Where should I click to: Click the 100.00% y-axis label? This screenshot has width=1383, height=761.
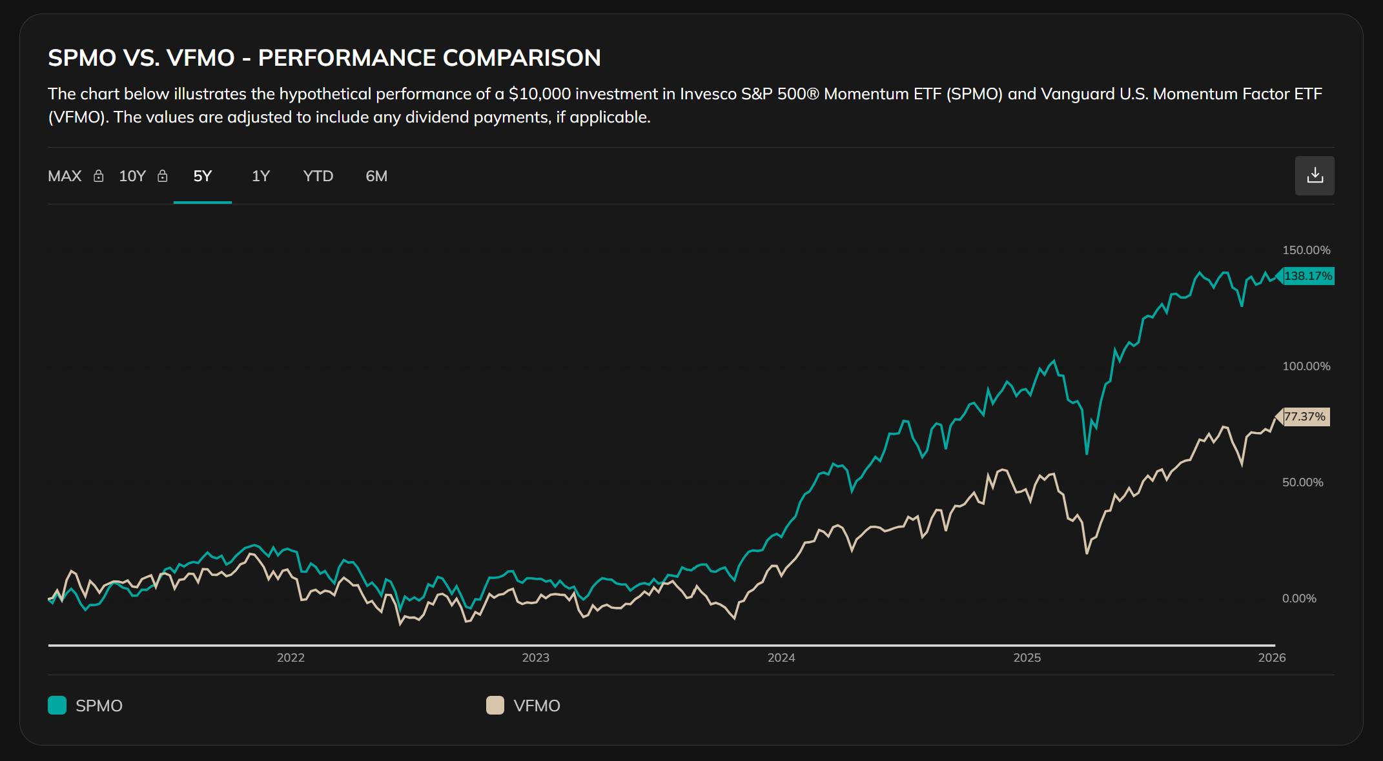pyautogui.click(x=1306, y=366)
